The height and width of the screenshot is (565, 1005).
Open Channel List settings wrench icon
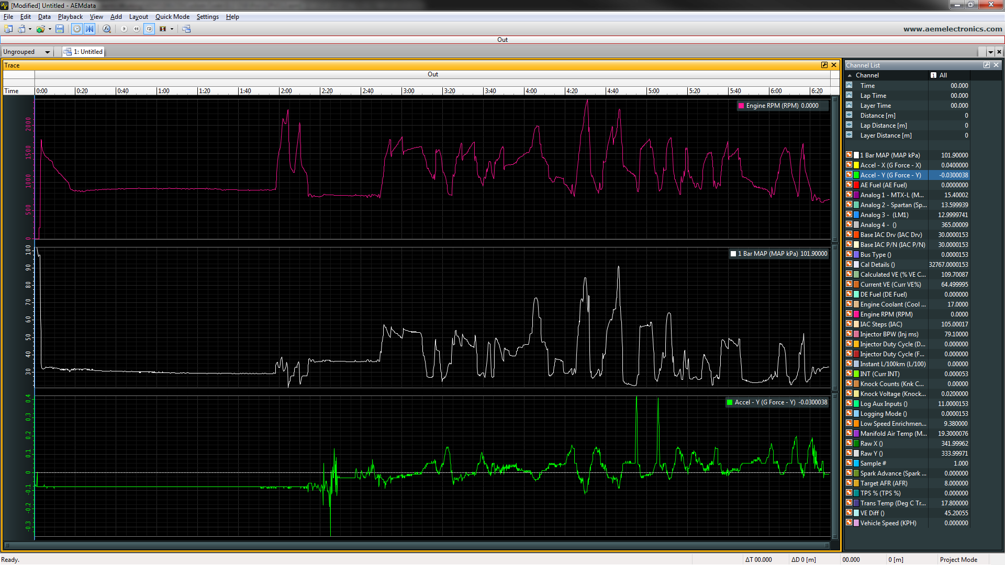pos(987,65)
